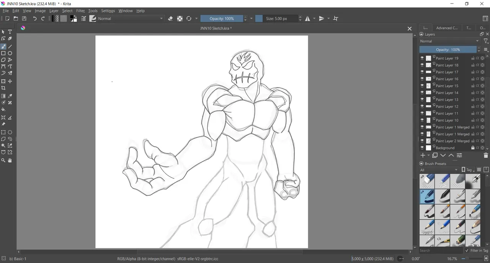
Task: Click horizontal mirror tool icon
Action: coord(307,18)
